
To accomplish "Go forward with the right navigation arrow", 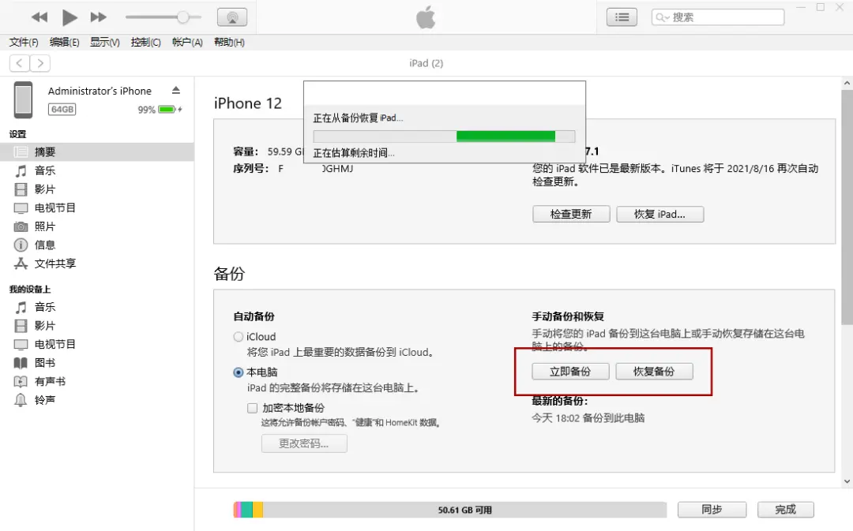I will 40,63.
